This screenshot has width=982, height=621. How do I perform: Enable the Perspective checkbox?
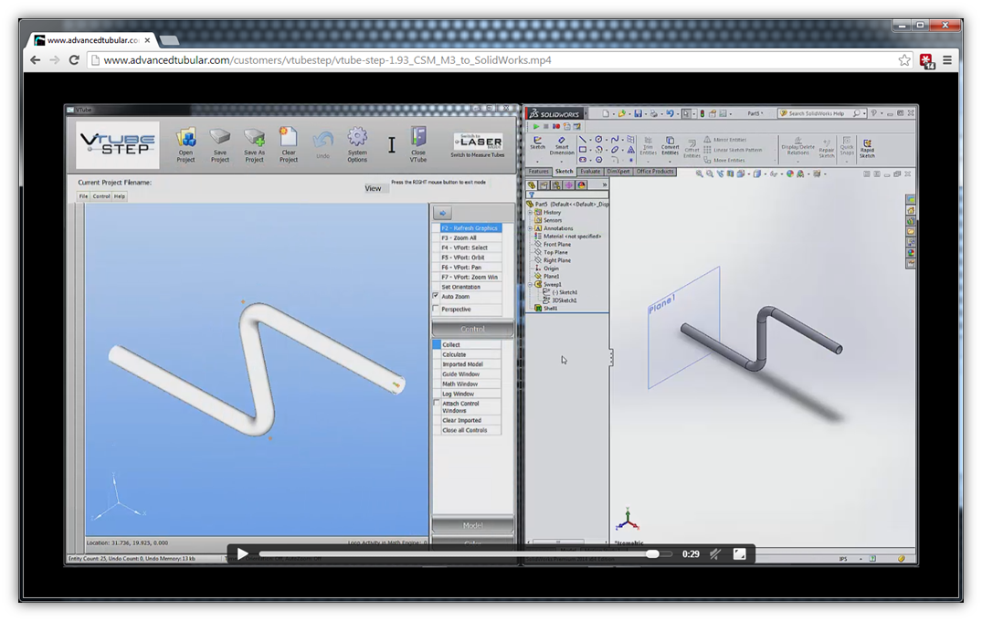tap(436, 310)
